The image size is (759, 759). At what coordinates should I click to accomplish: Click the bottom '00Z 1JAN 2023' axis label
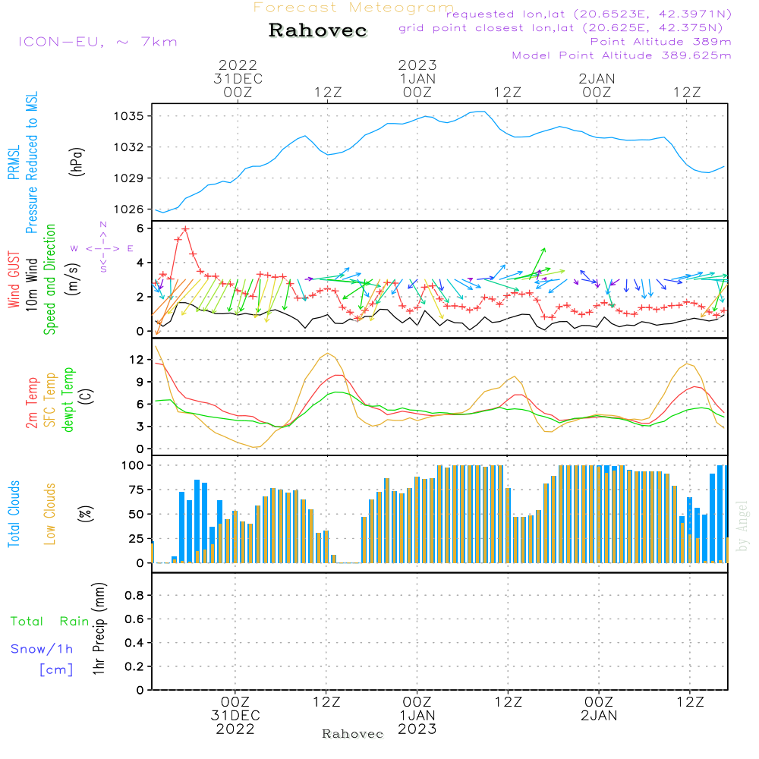[417, 716]
